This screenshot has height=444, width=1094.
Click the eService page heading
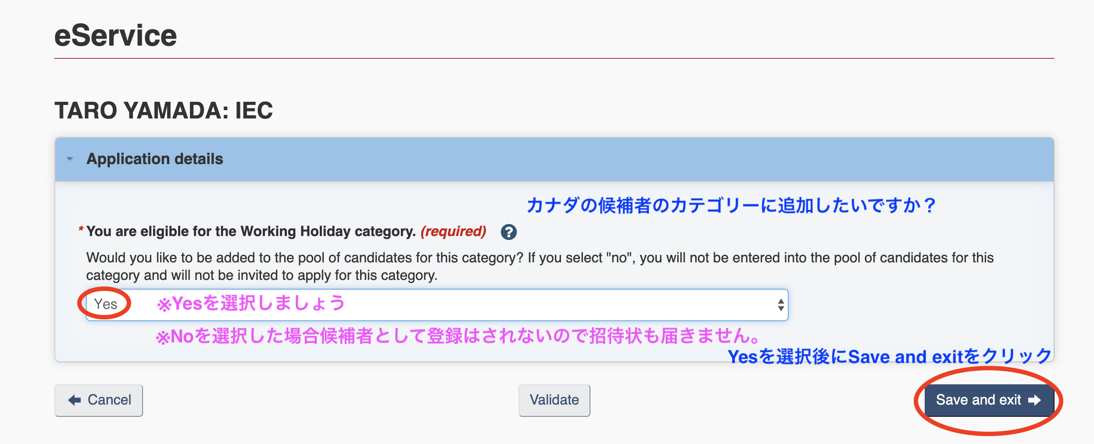tap(115, 36)
